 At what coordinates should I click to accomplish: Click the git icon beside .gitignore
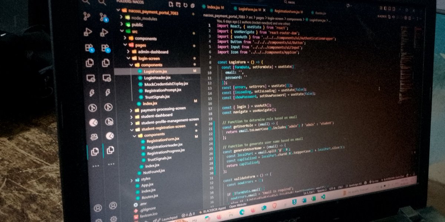(x=136, y=210)
